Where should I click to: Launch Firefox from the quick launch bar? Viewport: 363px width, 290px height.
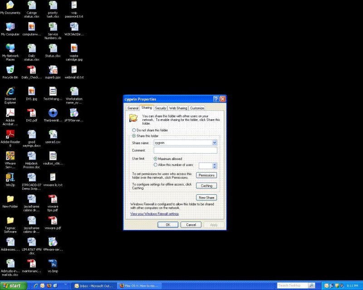pos(49,285)
